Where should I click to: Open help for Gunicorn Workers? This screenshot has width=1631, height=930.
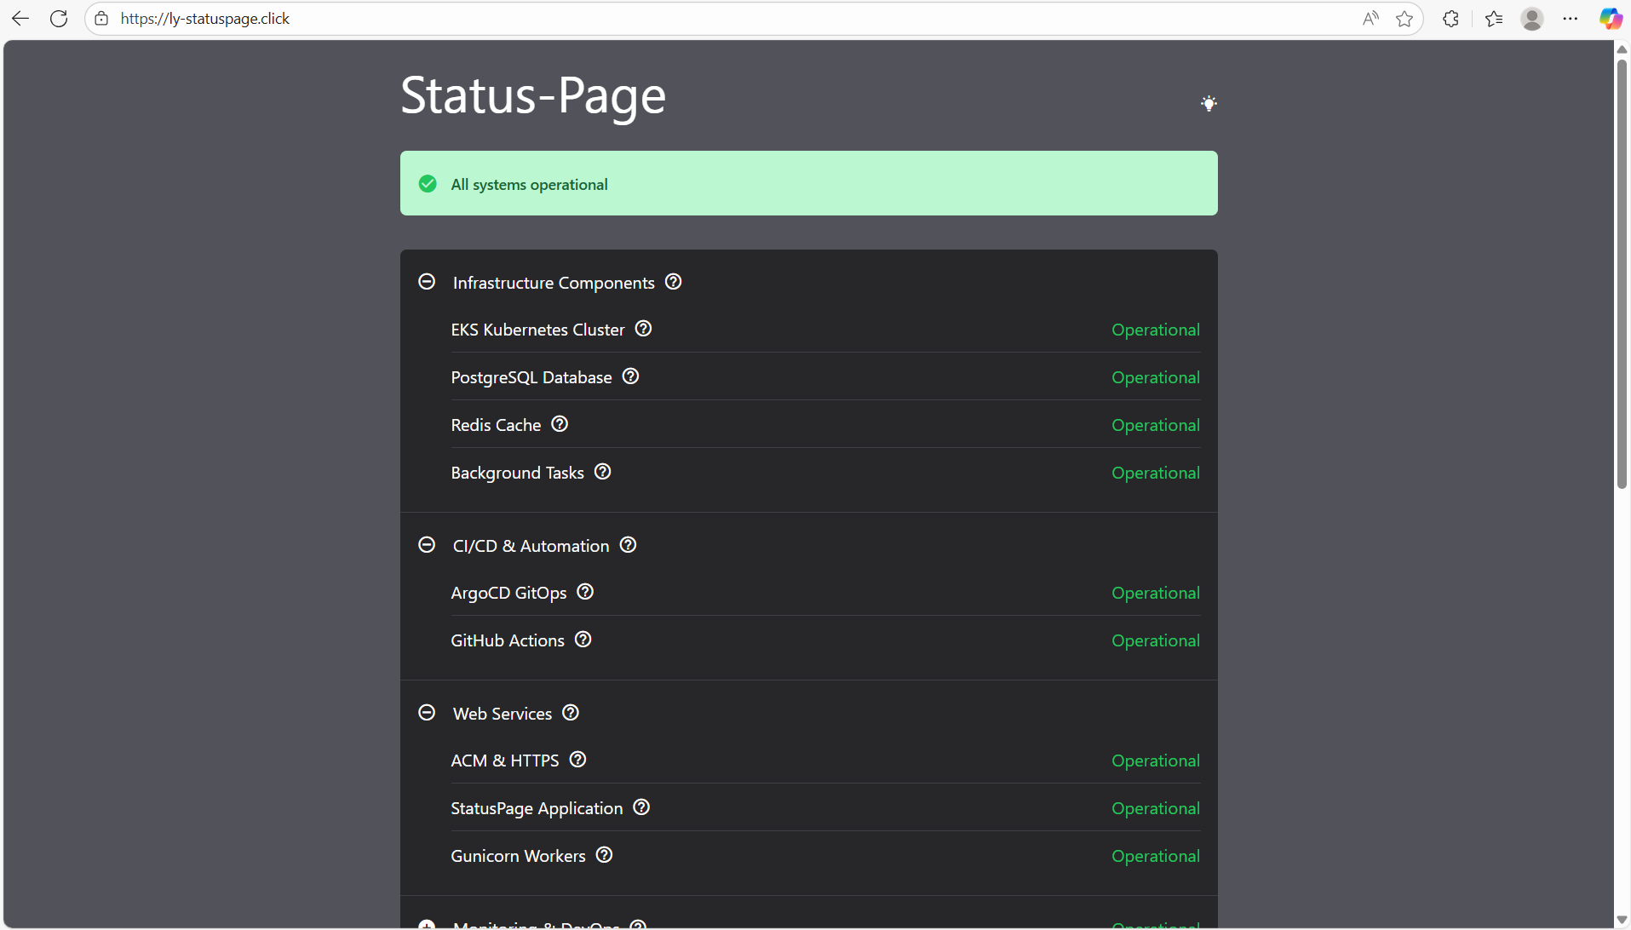coord(604,854)
